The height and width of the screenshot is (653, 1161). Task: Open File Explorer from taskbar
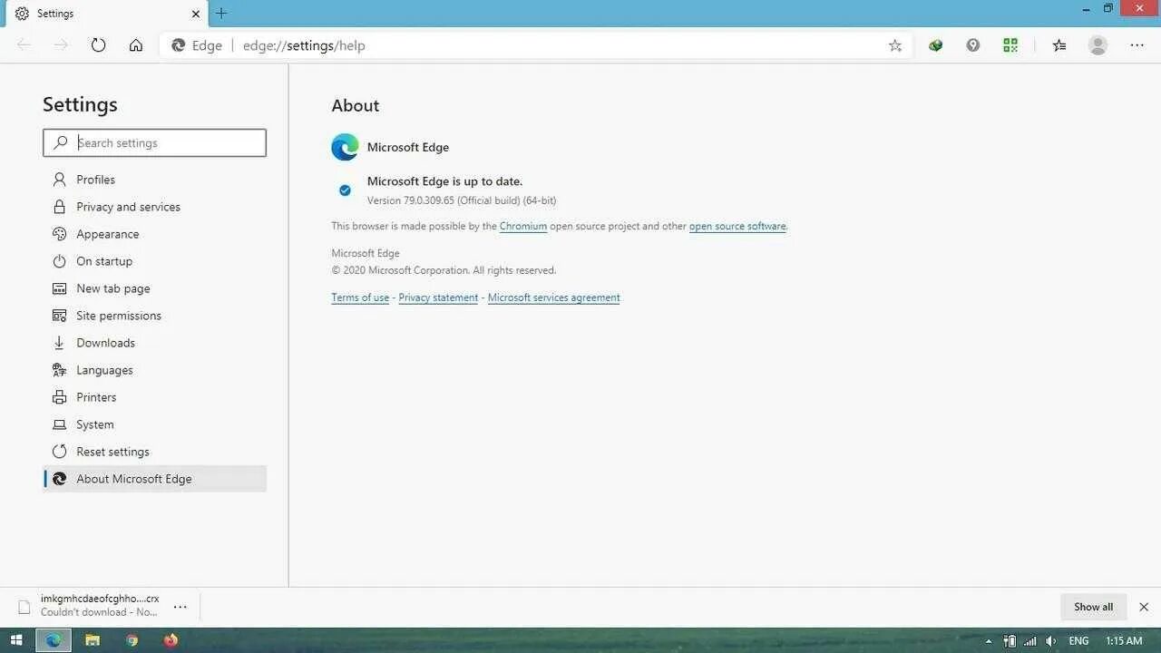tap(93, 640)
